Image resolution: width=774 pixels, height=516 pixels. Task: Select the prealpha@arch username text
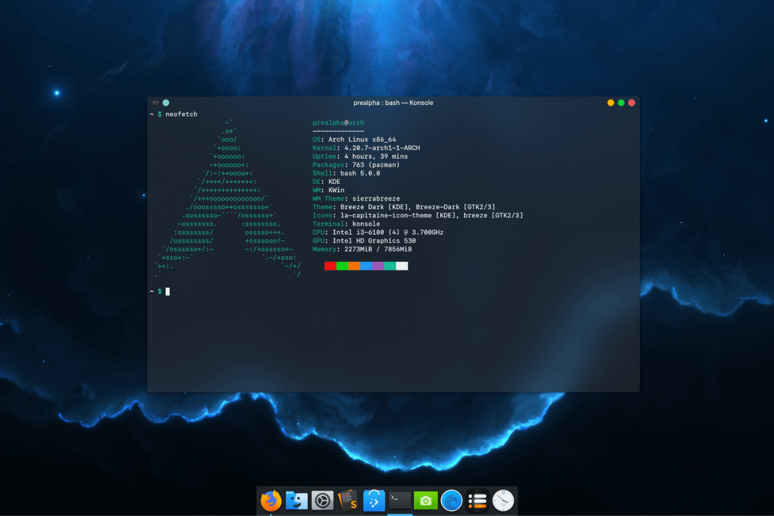(x=338, y=122)
